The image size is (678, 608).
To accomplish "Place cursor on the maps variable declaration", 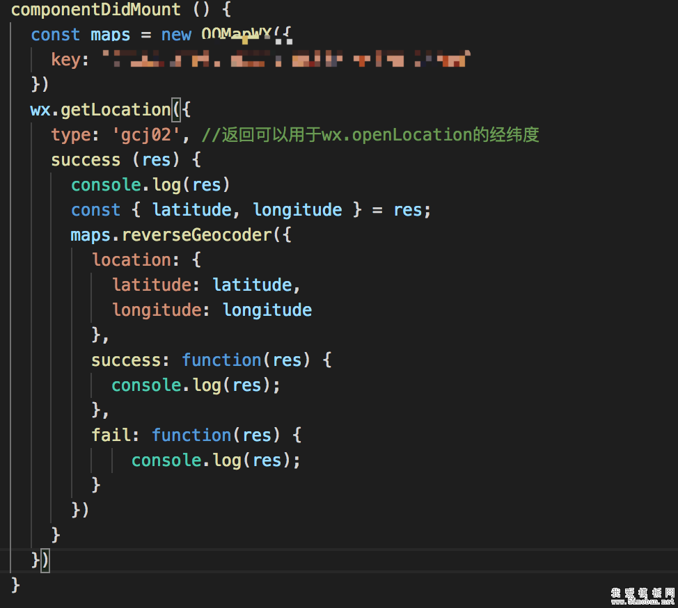I will 110,35.
